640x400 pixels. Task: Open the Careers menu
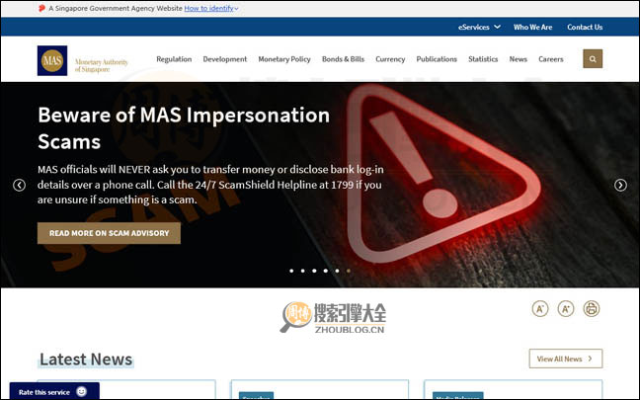point(550,59)
